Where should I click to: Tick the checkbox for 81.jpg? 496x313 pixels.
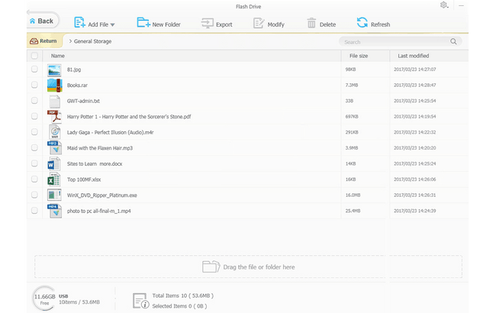click(34, 69)
